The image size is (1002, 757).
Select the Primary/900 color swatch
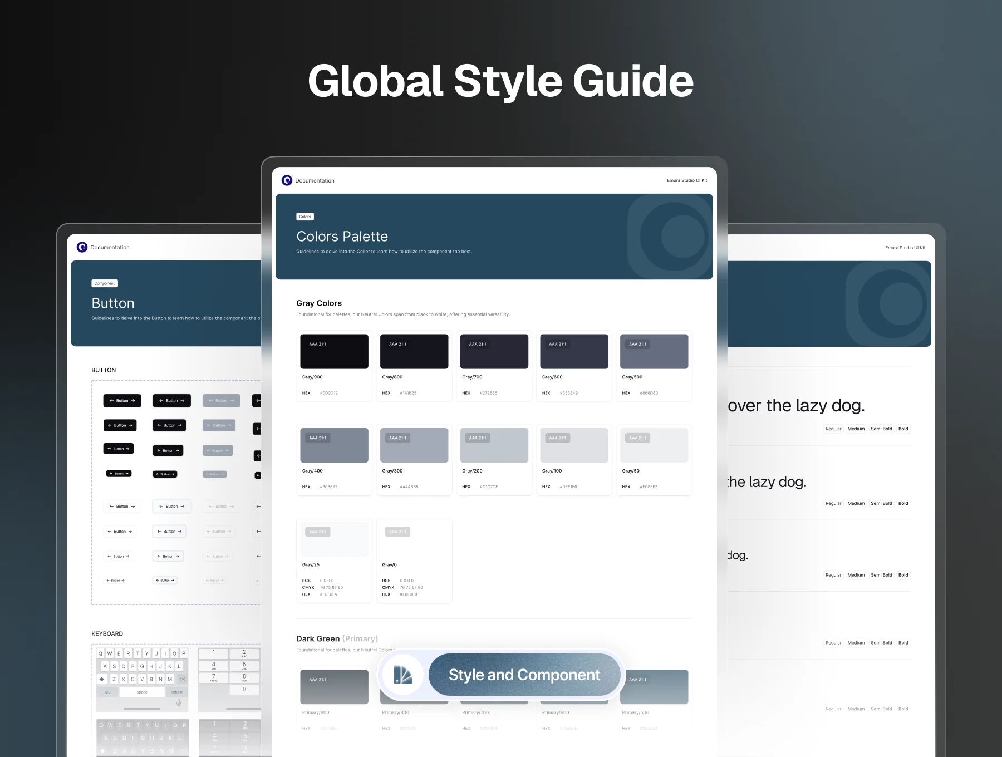[334, 687]
